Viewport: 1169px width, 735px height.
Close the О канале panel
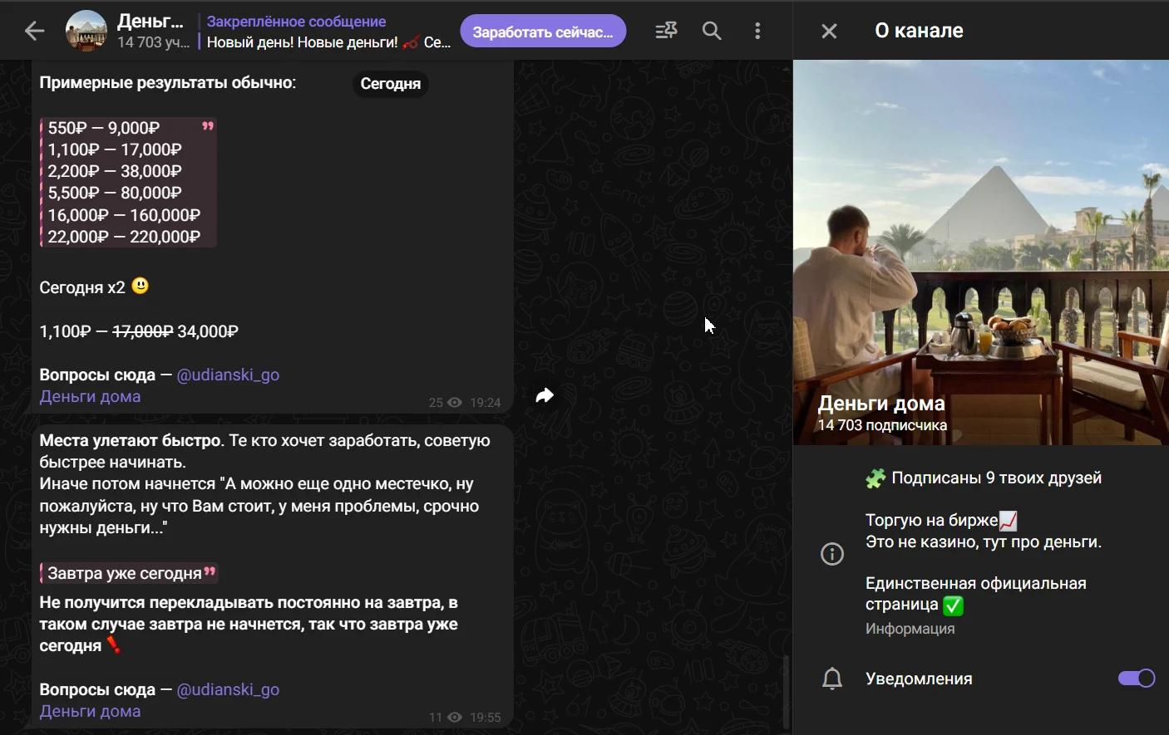(x=829, y=31)
